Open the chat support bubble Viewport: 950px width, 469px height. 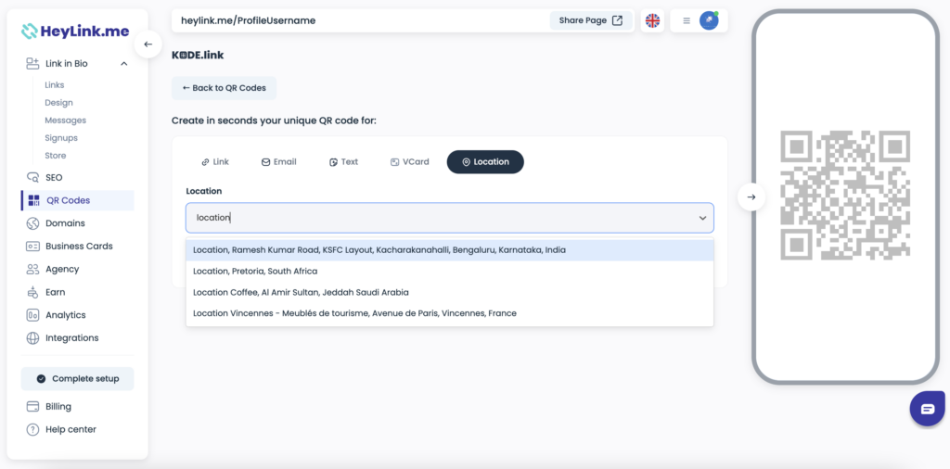point(928,410)
